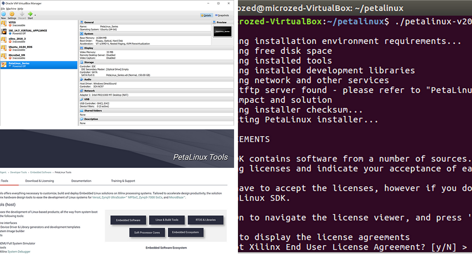
Task: Open the Documentation tab
Action: 81,181
